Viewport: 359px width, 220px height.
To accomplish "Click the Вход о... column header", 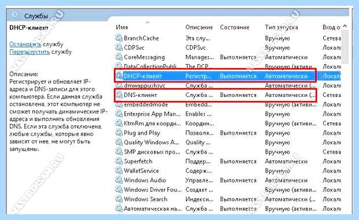I will [331, 27].
